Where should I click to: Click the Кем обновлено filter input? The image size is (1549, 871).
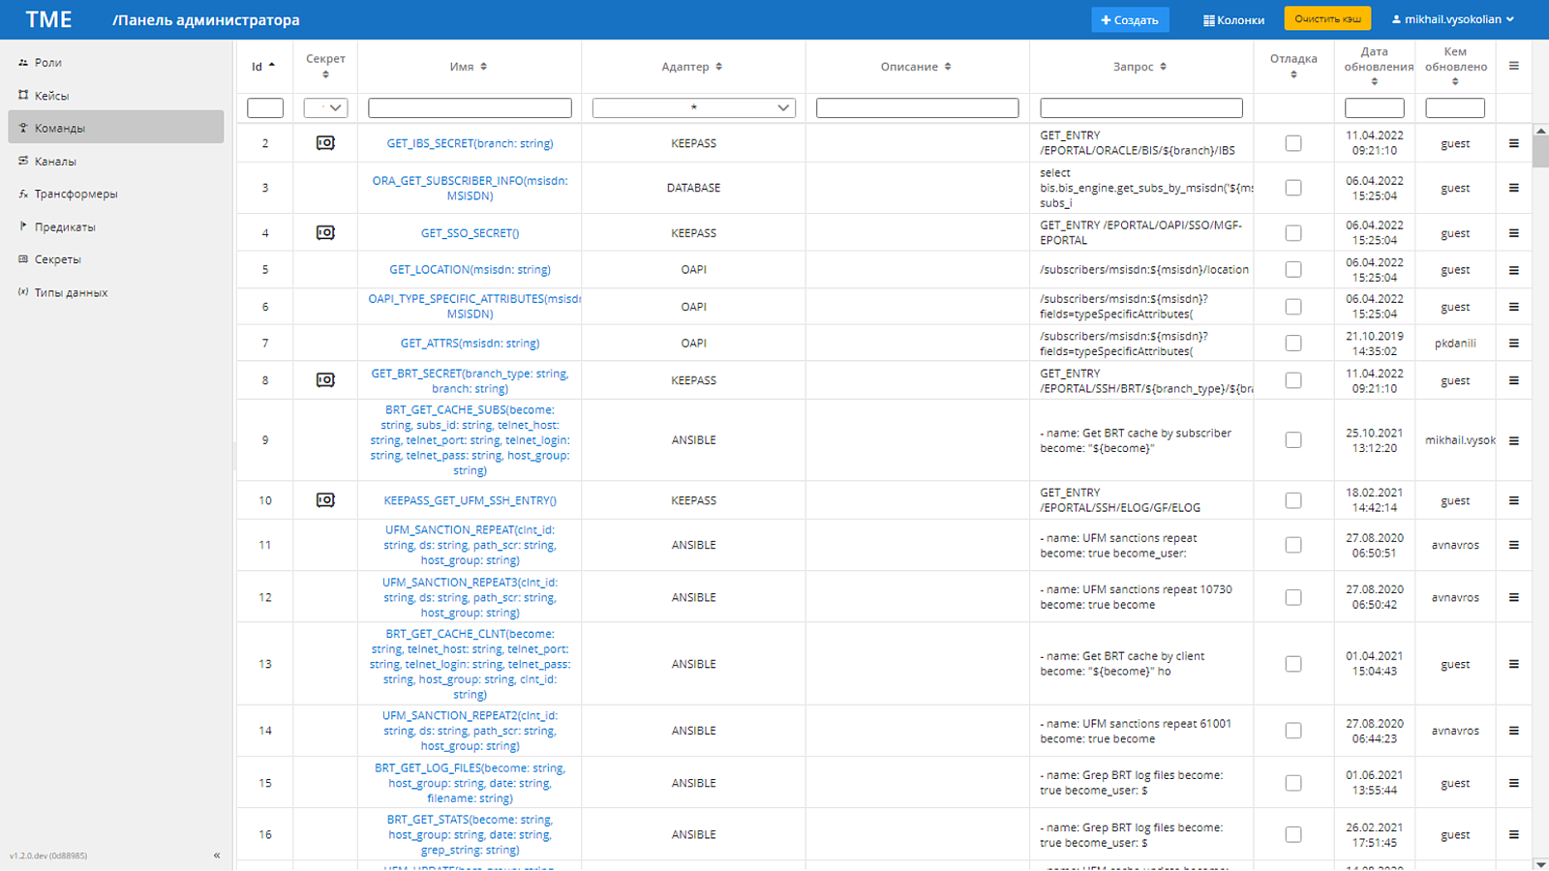1455,108
